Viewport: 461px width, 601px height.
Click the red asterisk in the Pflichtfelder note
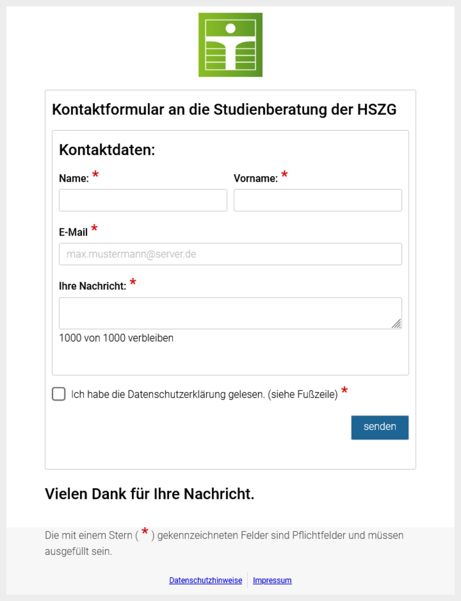[x=145, y=532]
